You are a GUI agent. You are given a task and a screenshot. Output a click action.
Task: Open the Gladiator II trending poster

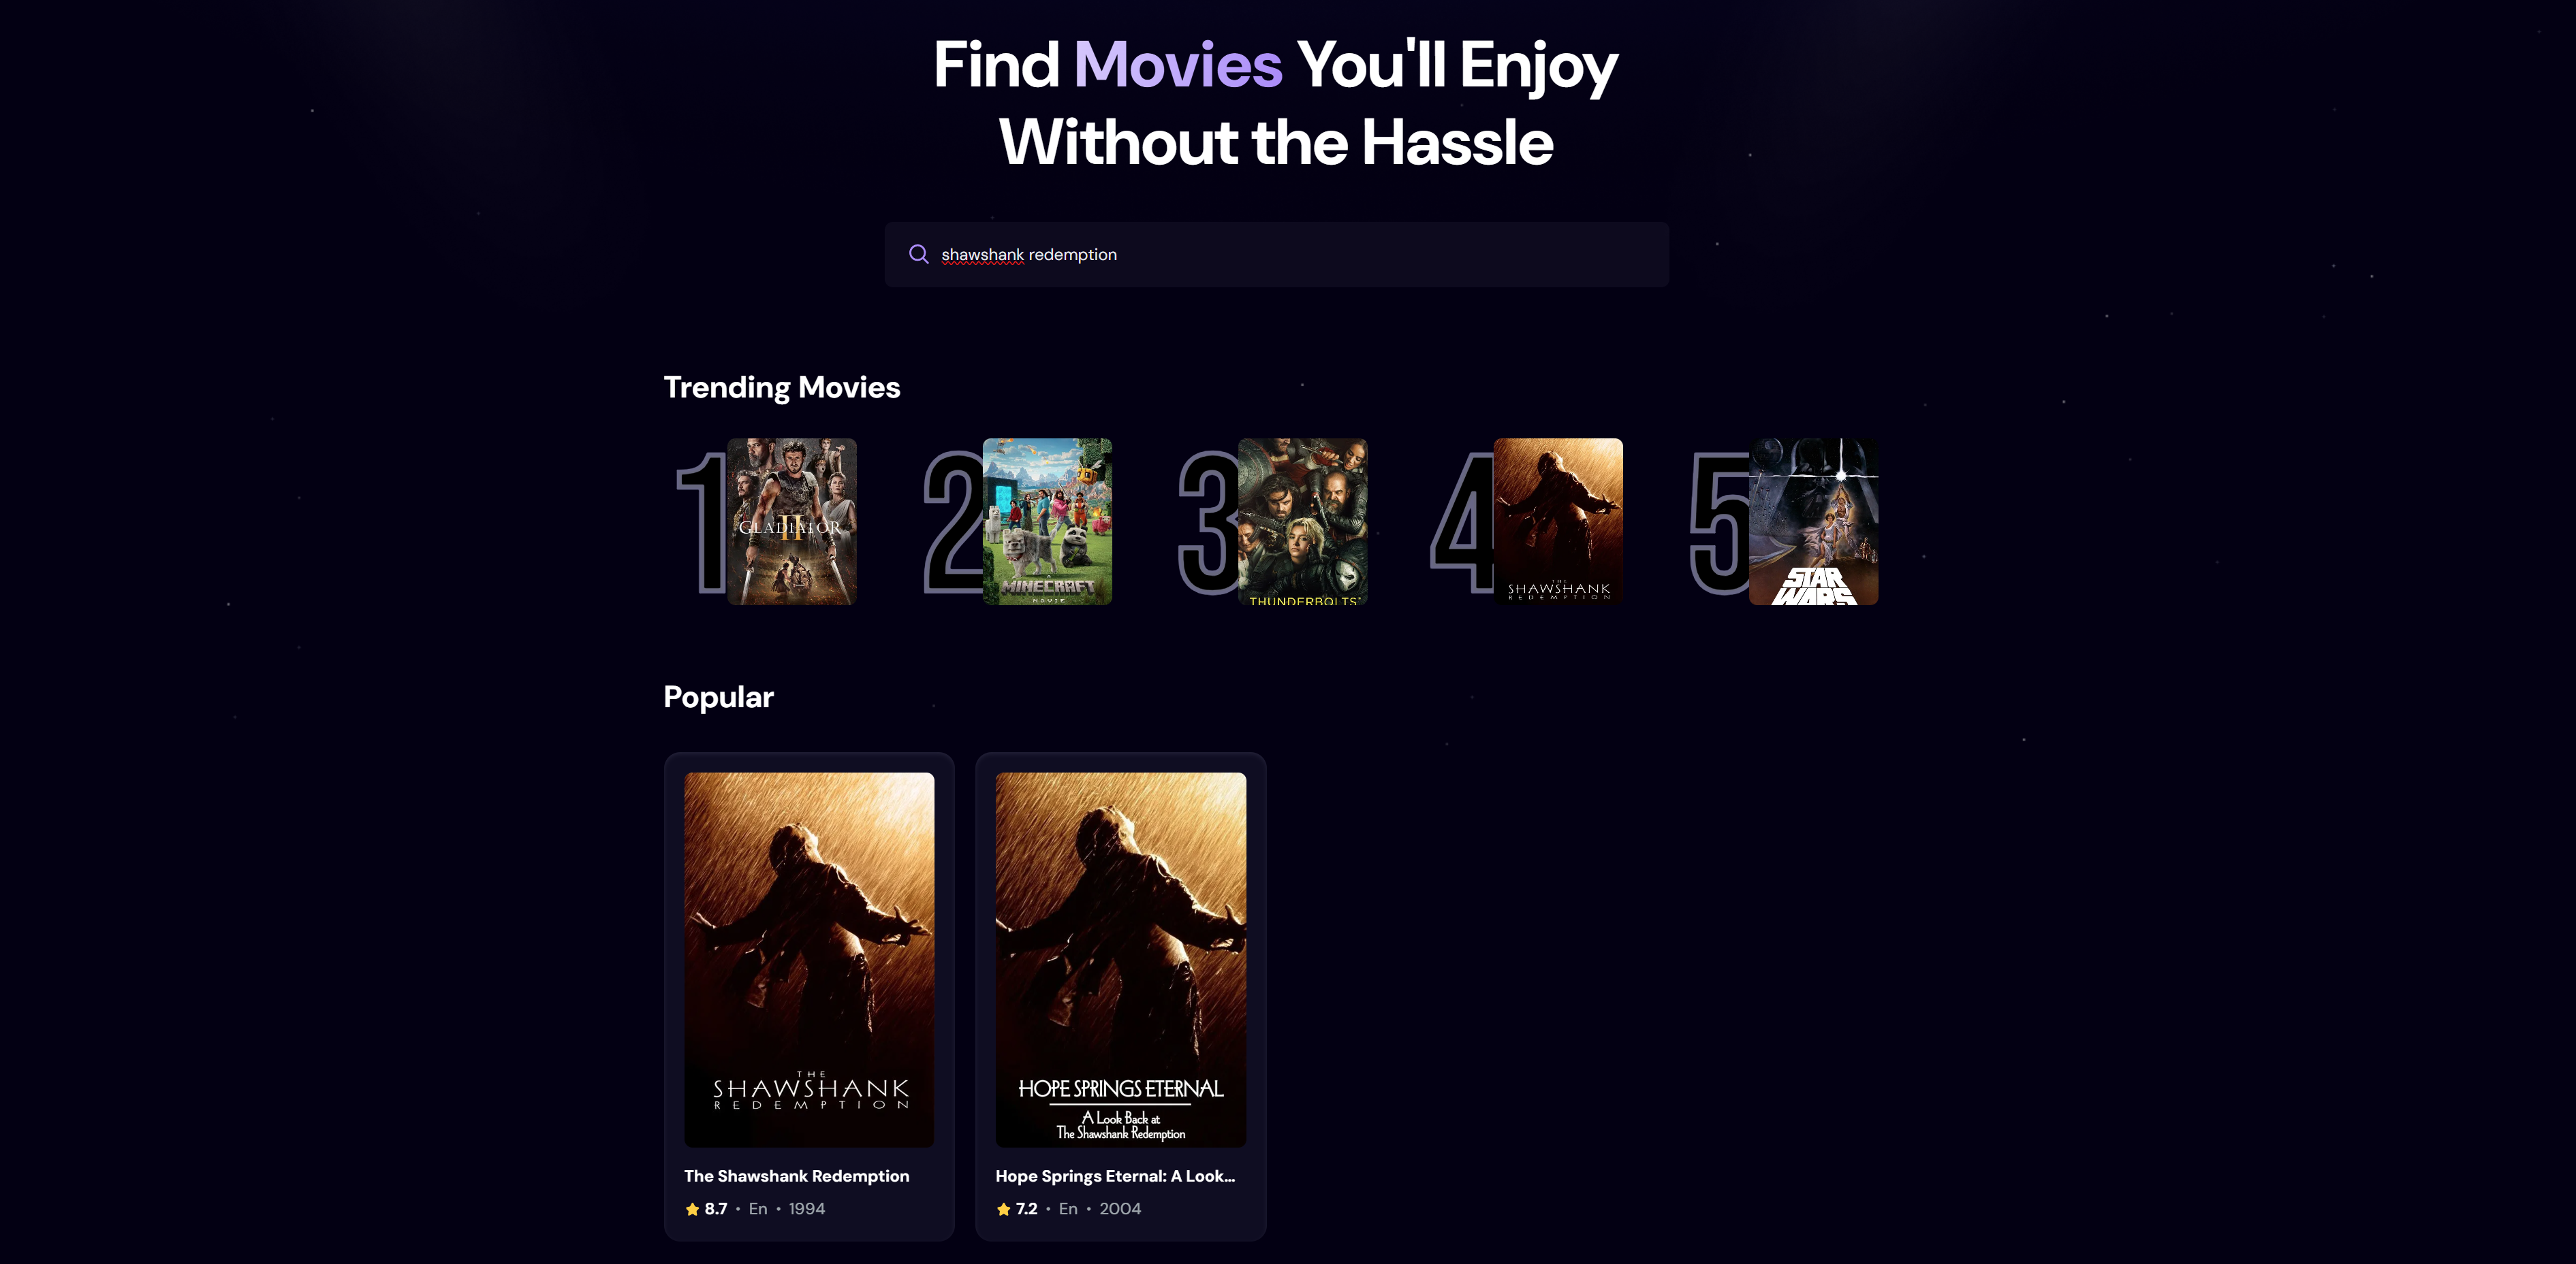click(x=791, y=521)
